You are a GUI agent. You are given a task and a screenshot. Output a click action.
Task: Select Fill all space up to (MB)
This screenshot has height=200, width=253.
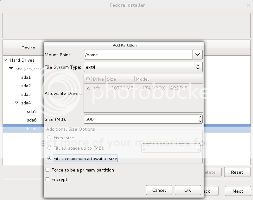[x=49, y=148]
